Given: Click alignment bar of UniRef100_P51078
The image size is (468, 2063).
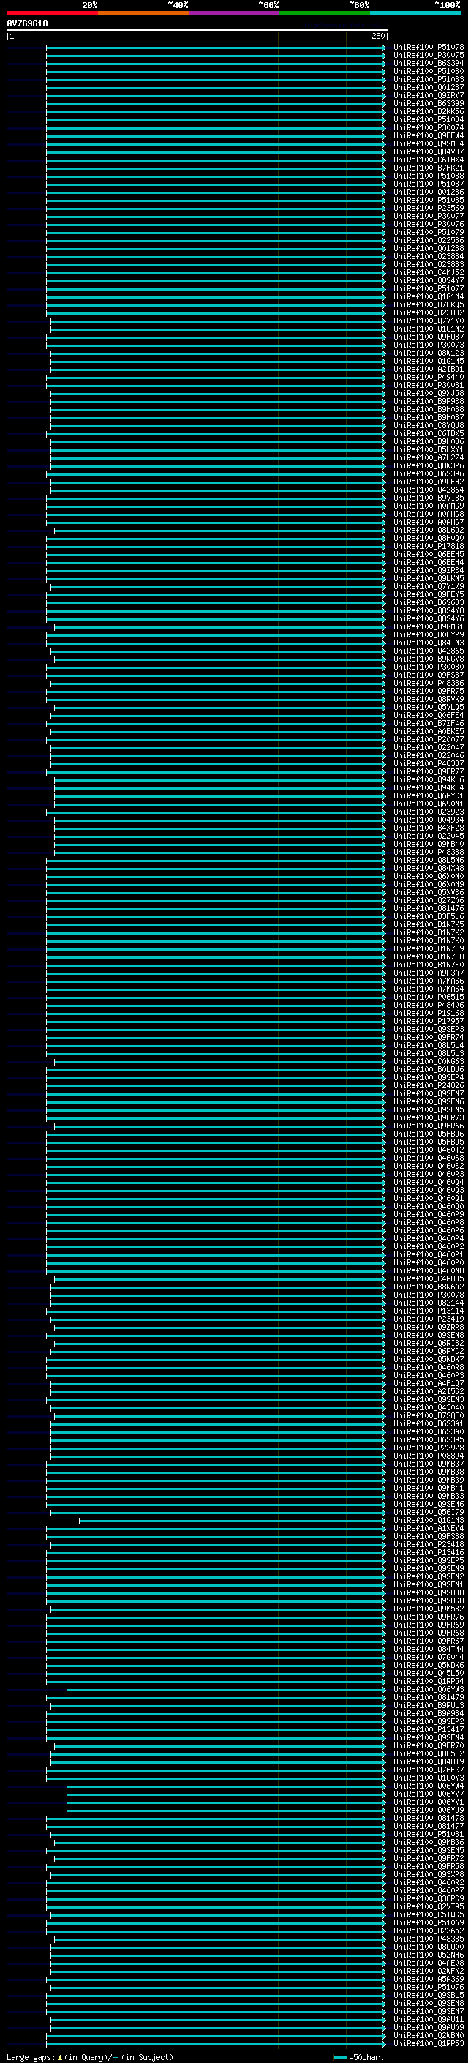Looking at the screenshot, I should click(215, 48).
